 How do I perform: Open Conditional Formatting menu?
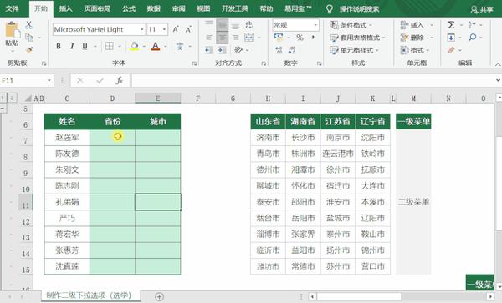[351, 25]
